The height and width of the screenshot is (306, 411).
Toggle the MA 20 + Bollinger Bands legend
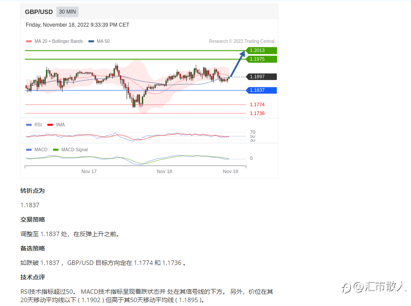(x=55, y=41)
